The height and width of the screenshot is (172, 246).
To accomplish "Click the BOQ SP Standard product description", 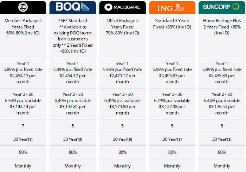I will [x=73, y=36].
